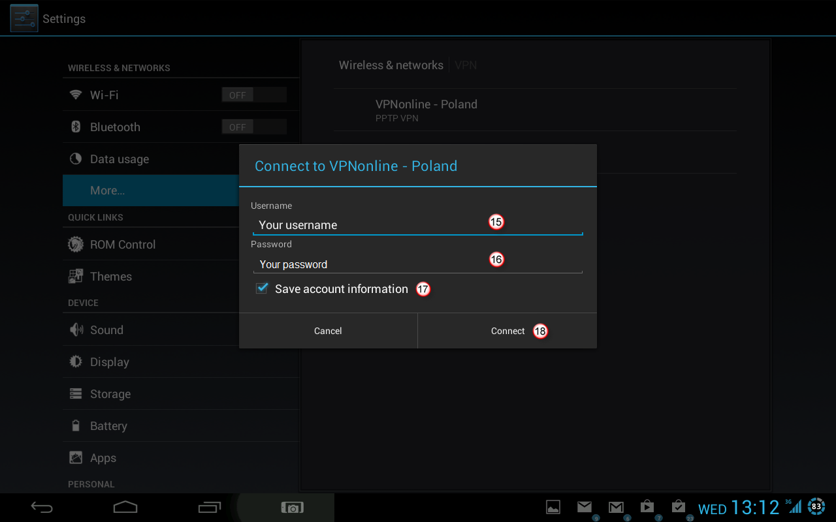The height and width of the screenshot is (522, 836).
Task: Select the More... settings entry
Action: coord(151,191)
